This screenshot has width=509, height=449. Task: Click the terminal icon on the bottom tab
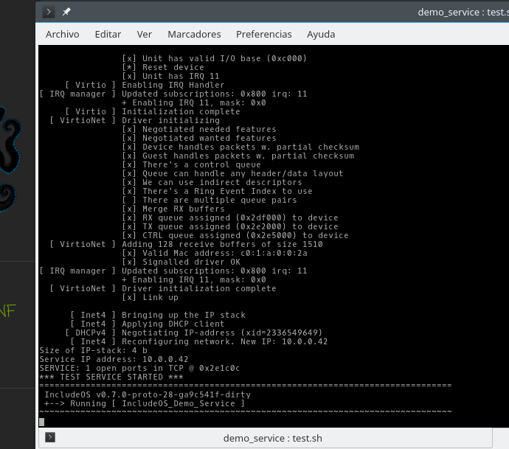[x=50, y=438]
